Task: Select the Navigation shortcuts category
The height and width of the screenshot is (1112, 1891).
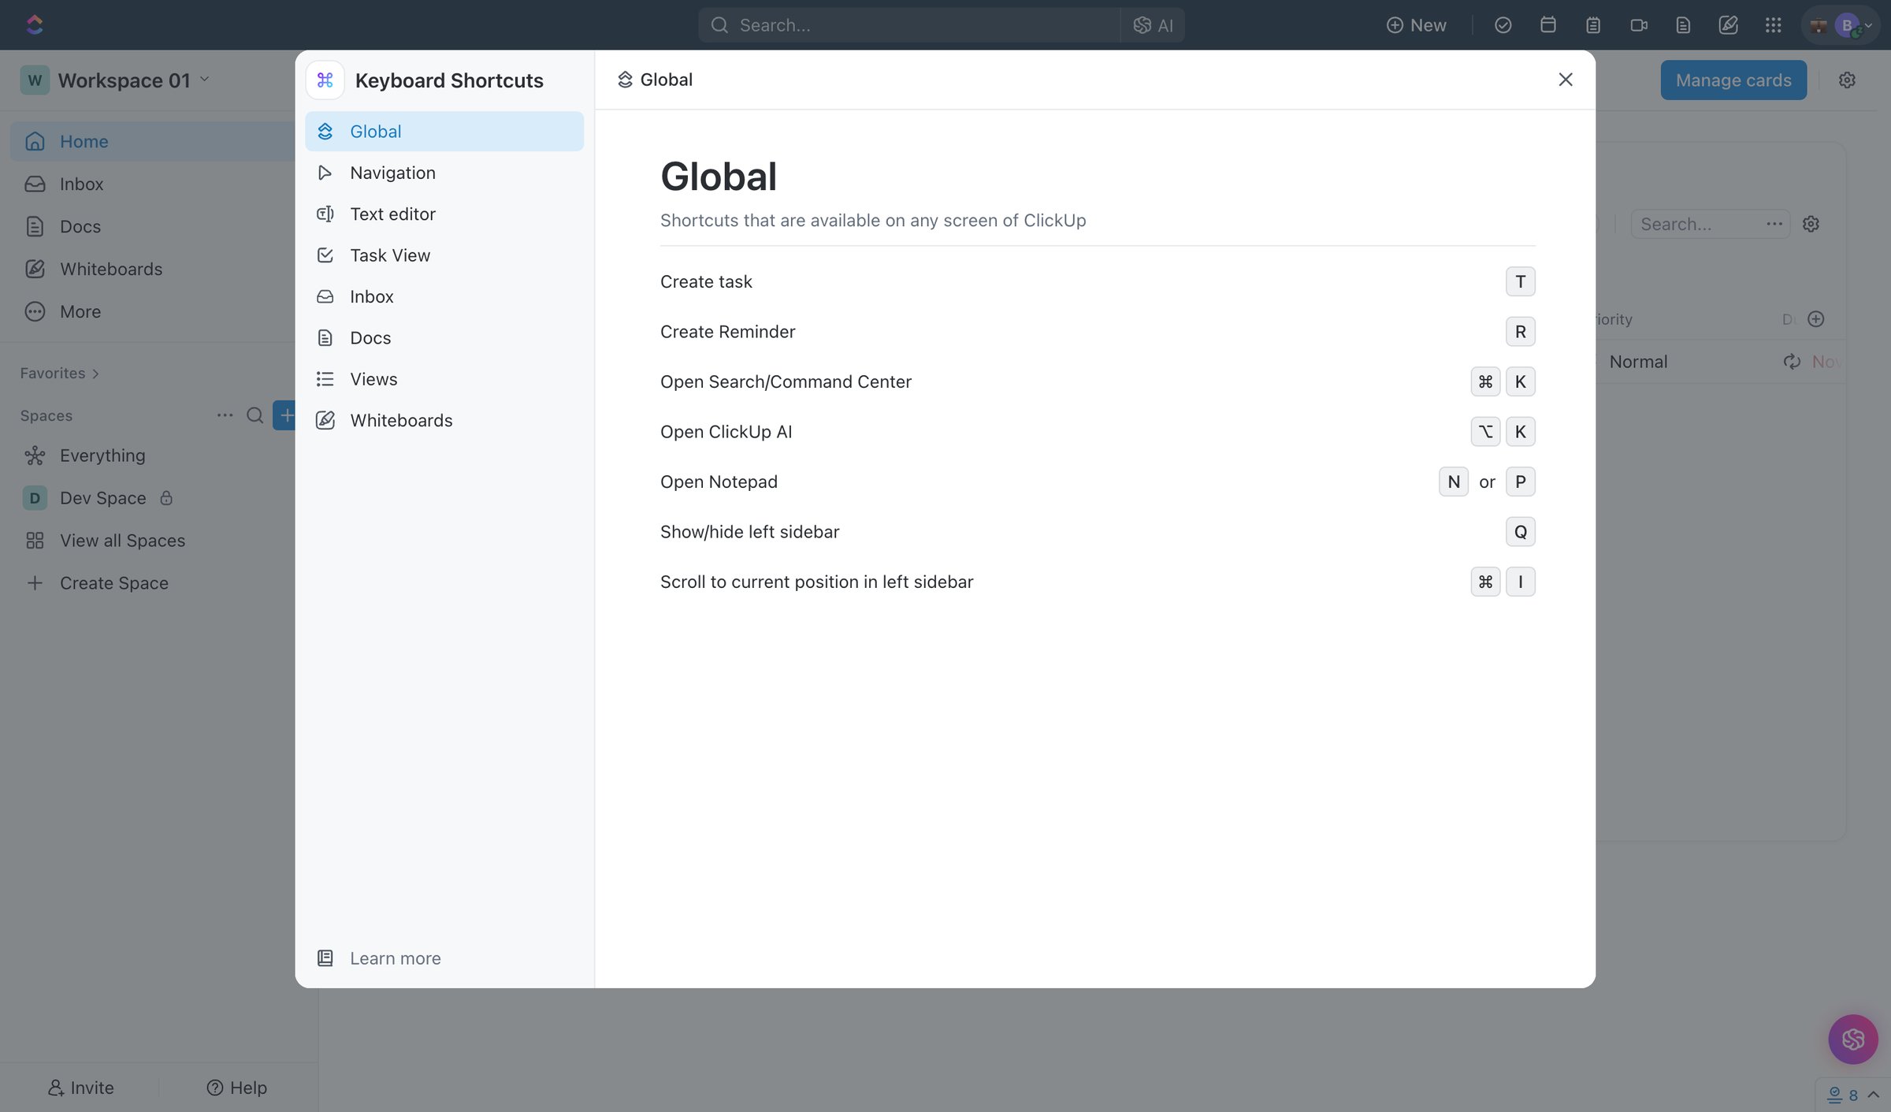Action: pyautogui.click(x=444, y=173)
